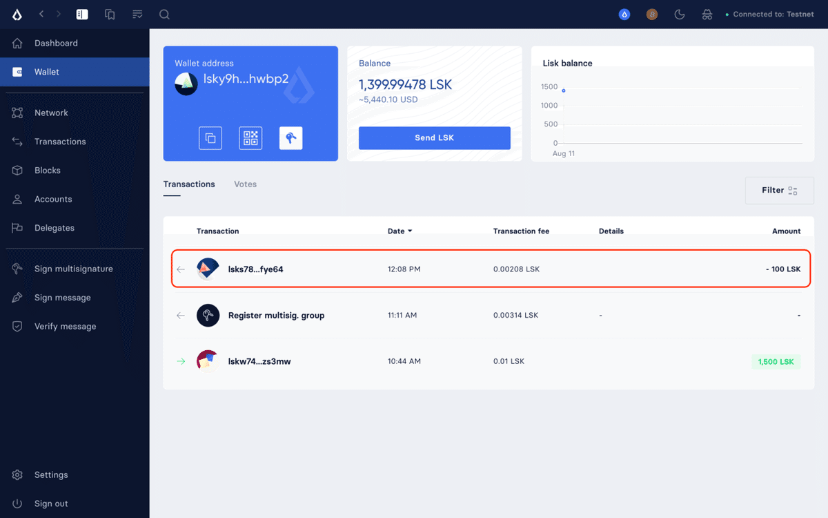
Task: Click the 10:44 AM date cell
Action: pos(404,361)
